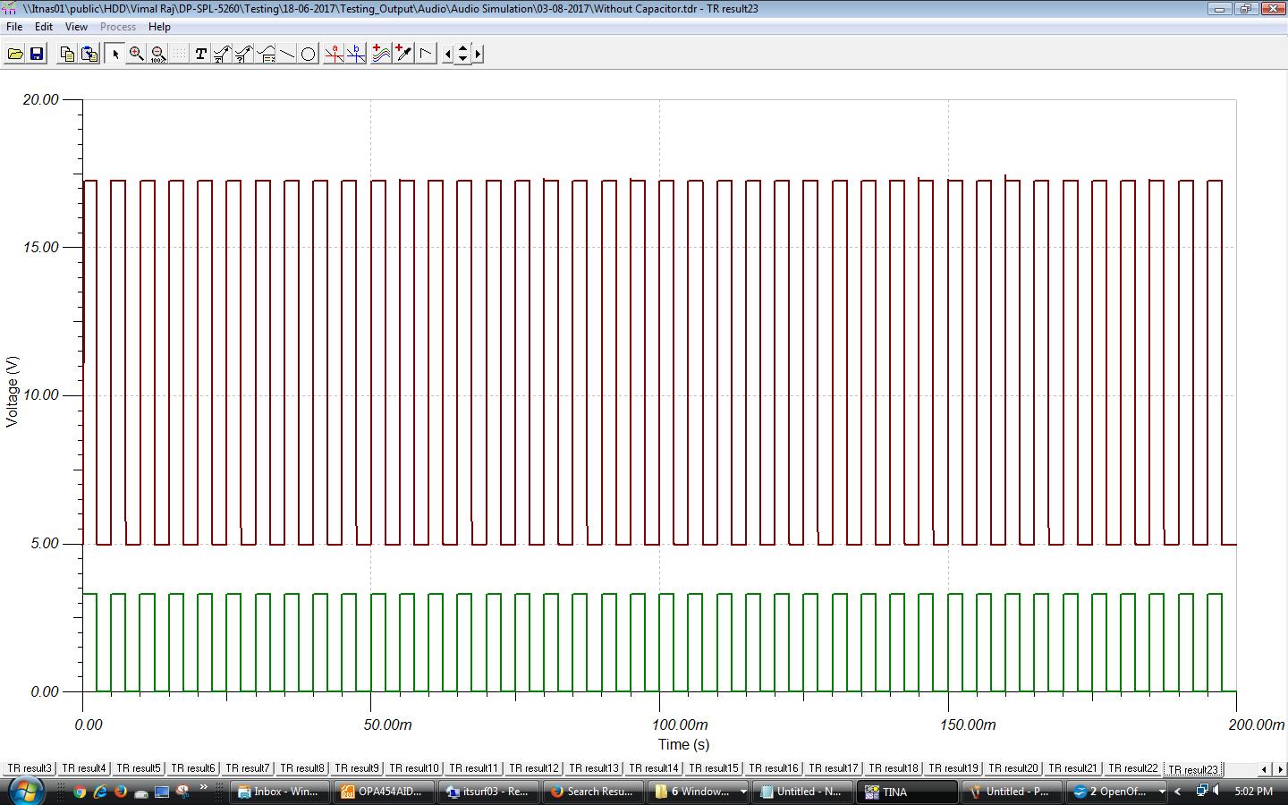The height and width of the screenshot is (805, 1288).
Task: Switch to TR result7 tab
Action: 248,768
